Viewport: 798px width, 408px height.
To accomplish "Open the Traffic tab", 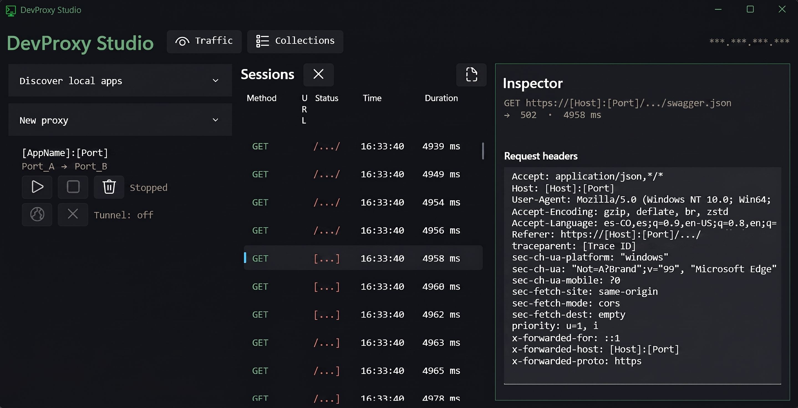I will [204, 41].
